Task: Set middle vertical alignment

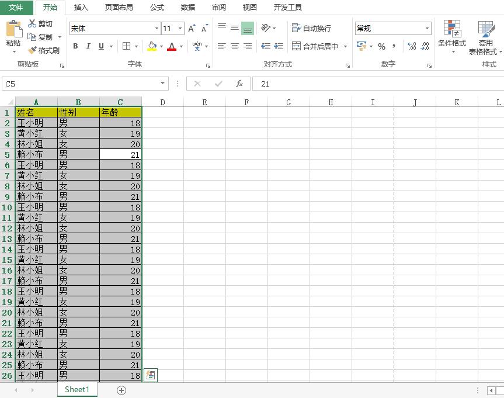Action: coord(235,28)
